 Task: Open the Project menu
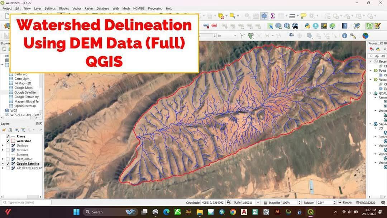coord(7,8)
